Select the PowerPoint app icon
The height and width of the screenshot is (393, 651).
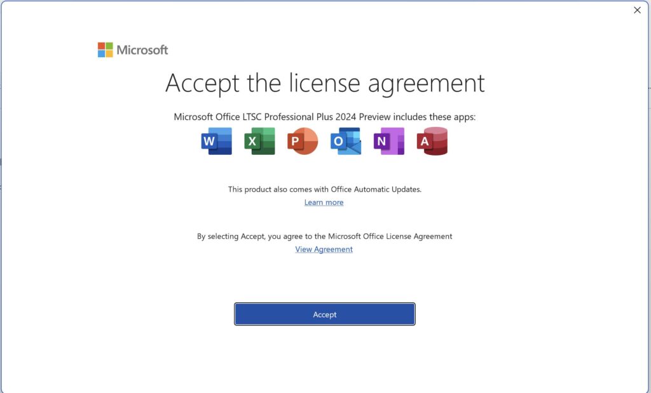coord(302,141)
